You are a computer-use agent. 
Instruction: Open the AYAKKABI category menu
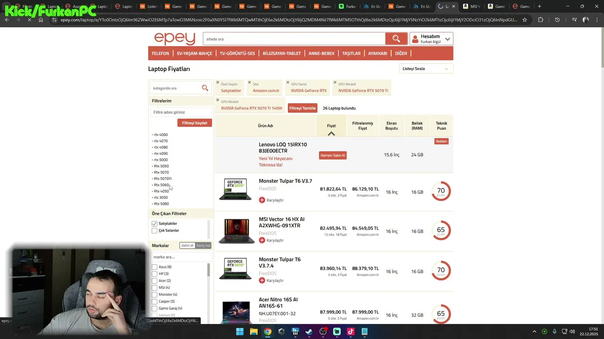click(x=377, y=53)
